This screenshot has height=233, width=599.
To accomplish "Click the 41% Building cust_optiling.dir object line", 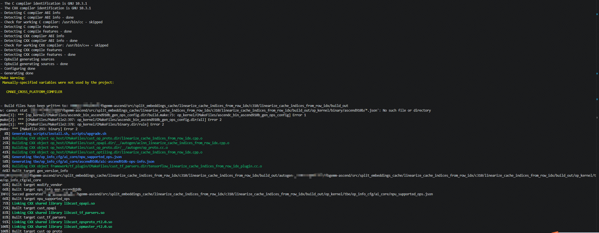I will click(x=101, y=152).
